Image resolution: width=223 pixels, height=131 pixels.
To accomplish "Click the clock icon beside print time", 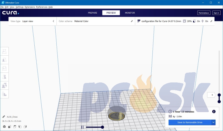I will 170,112.
